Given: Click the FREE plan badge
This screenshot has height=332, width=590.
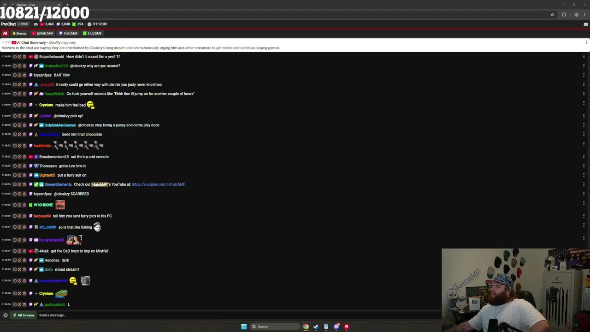Looking at the screenshot, I should pos(23,24).
